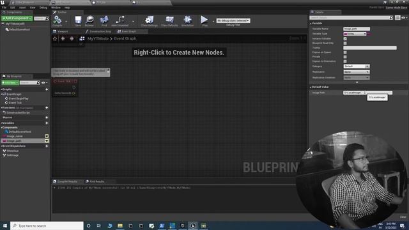The height and width of the screenshot is (230, 409).
Task: Add a new function with Functions plus
Action: point(47,108)
